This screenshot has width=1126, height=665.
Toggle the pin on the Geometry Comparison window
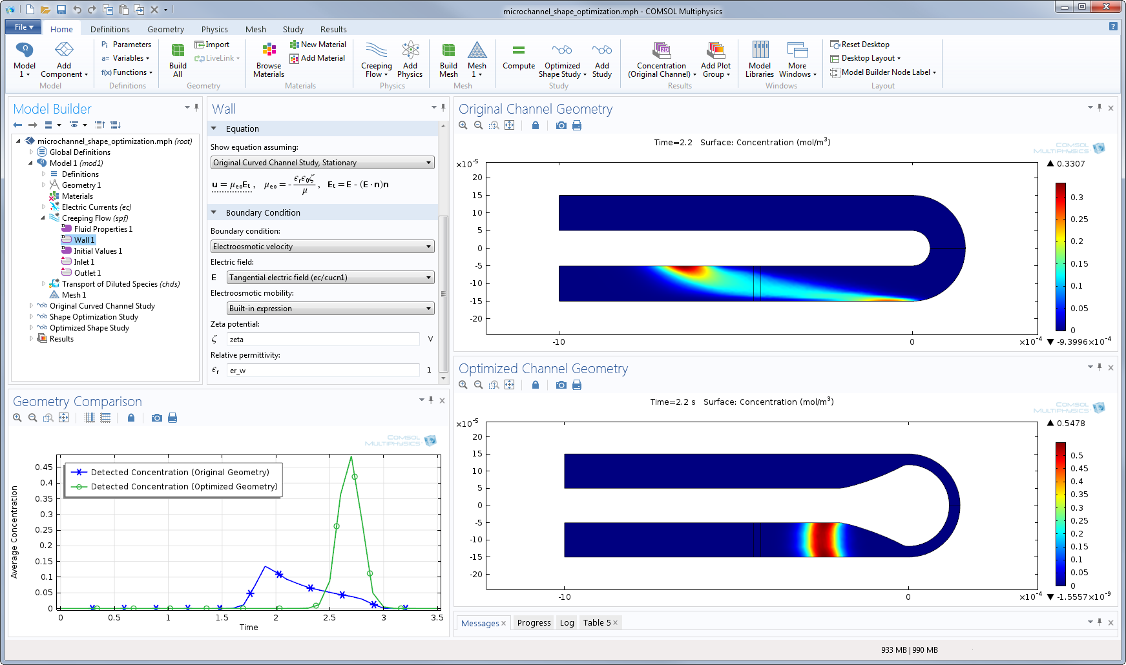point(431,400)
